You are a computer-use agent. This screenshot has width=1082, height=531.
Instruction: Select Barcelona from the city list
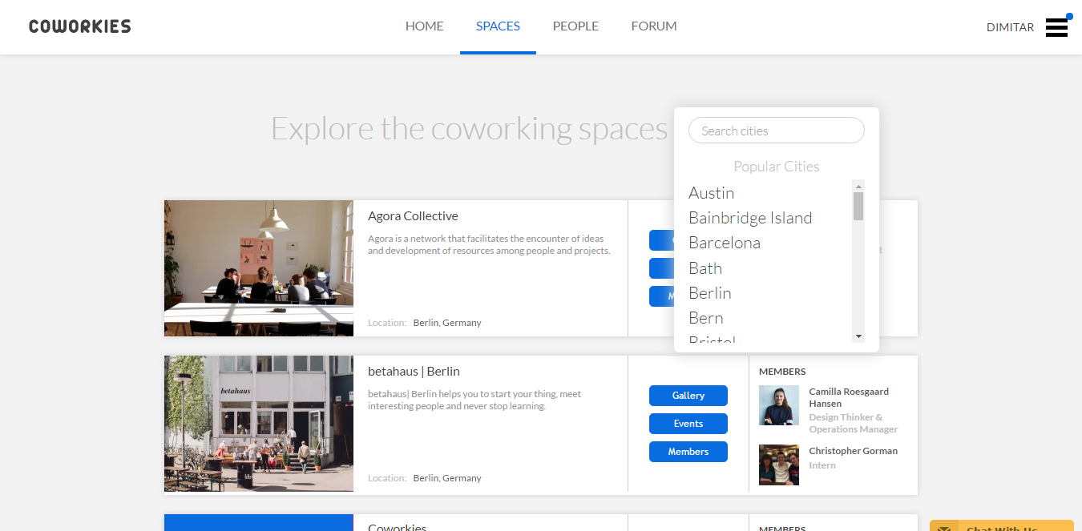point(724,242)
